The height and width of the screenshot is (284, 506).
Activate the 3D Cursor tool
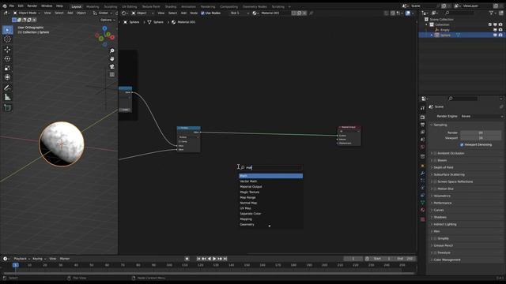(7, 39)
